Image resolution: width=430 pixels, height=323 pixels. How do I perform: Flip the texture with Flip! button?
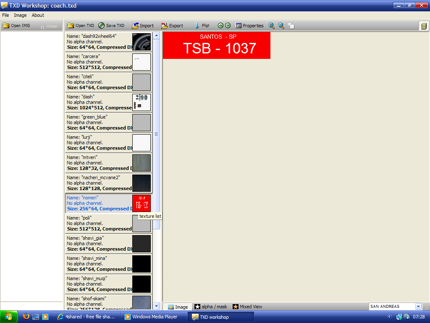point(202,26)
